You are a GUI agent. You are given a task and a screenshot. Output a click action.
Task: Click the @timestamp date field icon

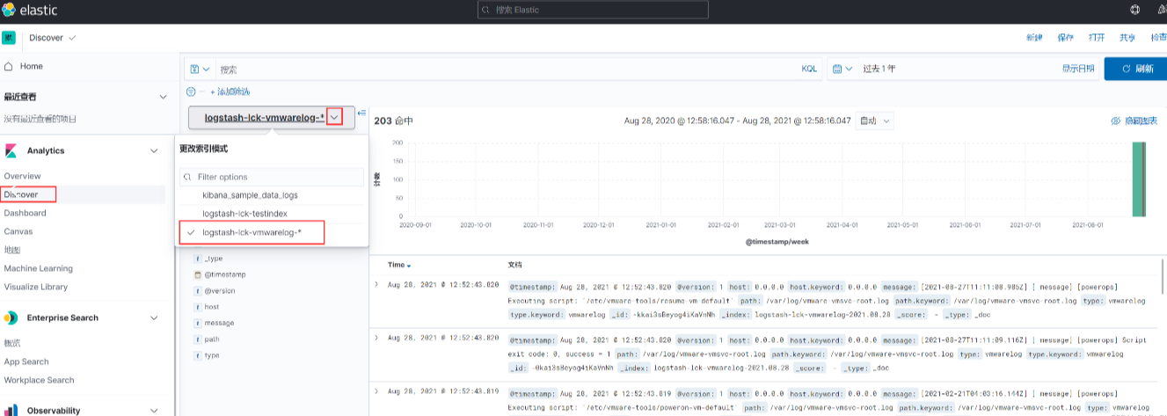pos(198,274)
